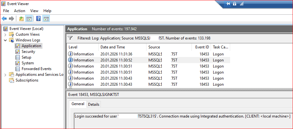Open the View menu
293x129 pixels.
34,11
